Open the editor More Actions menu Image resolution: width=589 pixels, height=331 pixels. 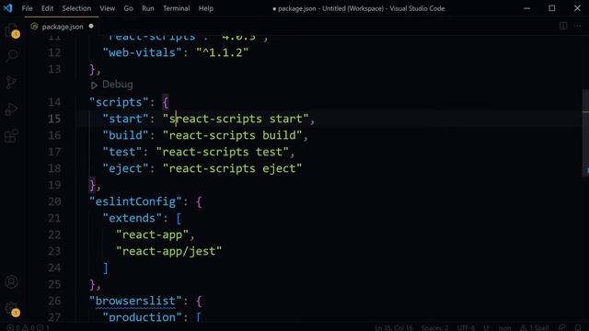coord(577,26)
